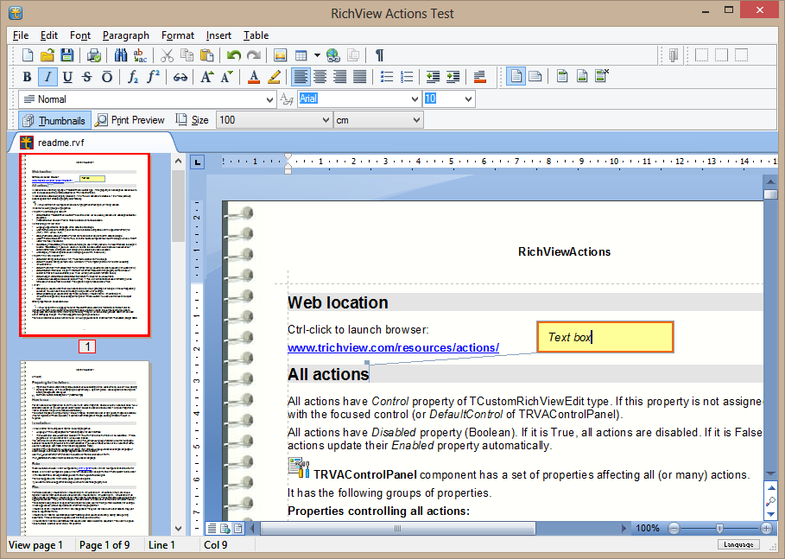Open the www.trichview.com/resources/actions/ link
Image resolution: width=785 pixels, height=559 pixels.
pyautogui.click(x=393, y=347)
